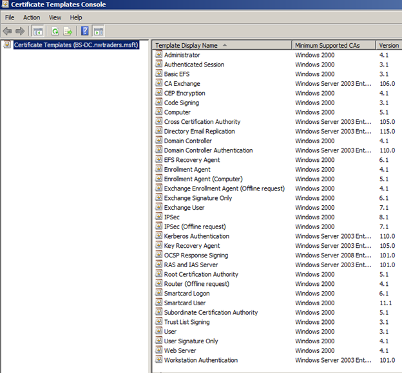Click the Domain Controller template icon
This screenshot has height=373, width=402.
(159, 140)
